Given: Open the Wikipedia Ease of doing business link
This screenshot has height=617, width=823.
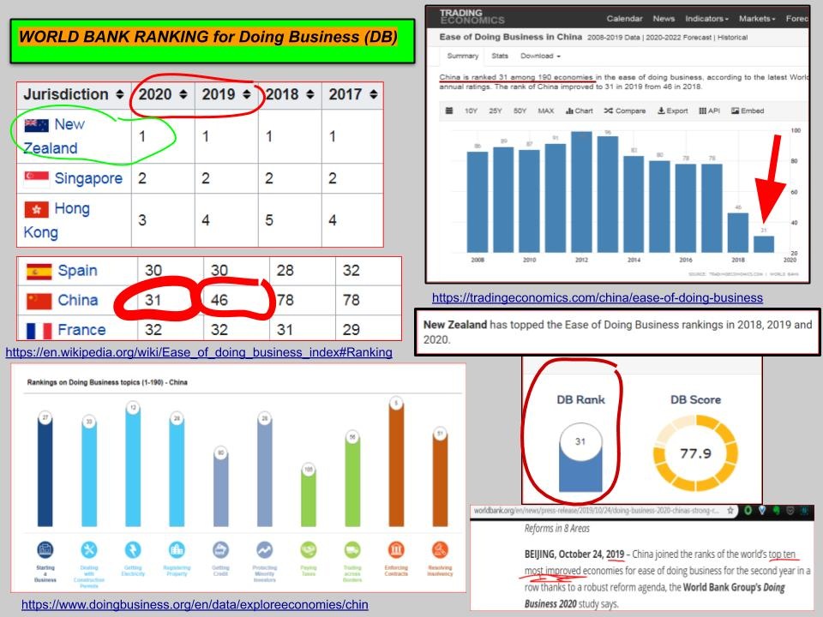Looking at the screenshot, I should 199,352.
